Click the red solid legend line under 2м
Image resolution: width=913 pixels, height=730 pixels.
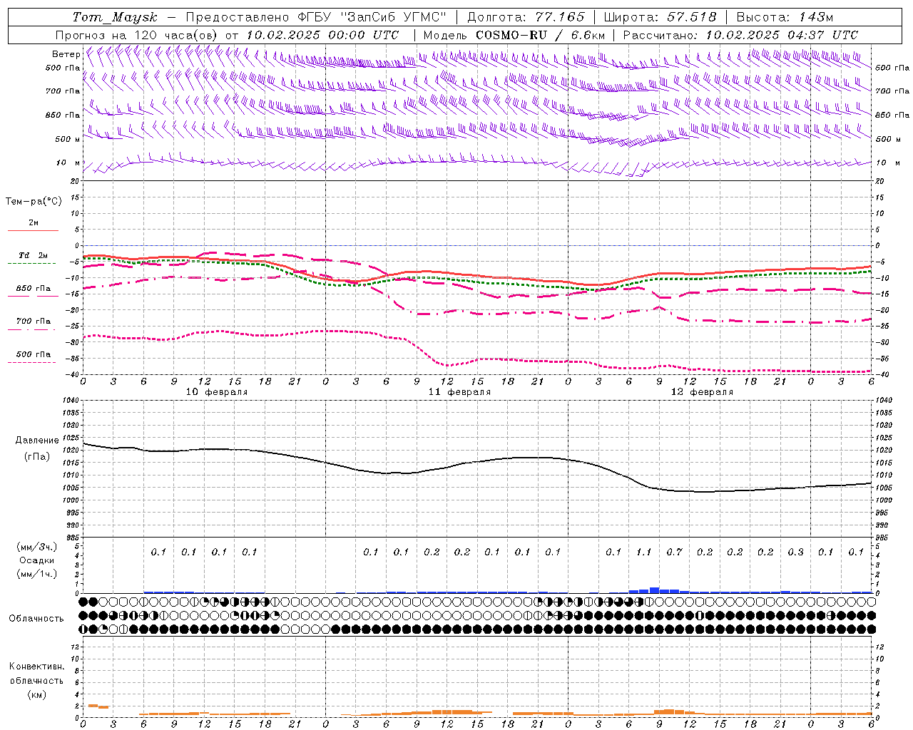(33, 230)
